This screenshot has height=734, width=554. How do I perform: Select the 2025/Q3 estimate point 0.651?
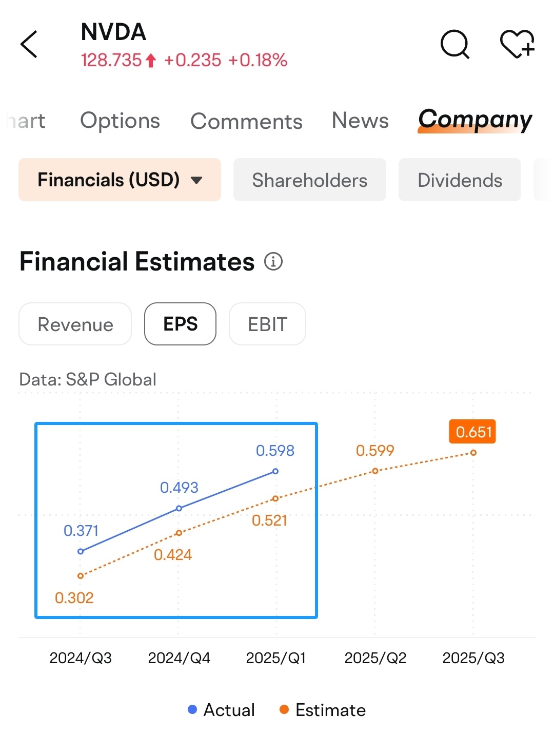(x=473, y=453)
